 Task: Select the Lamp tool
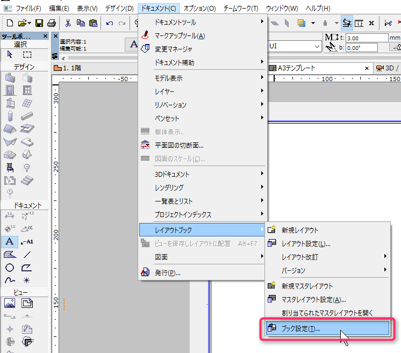coord(27,168)
